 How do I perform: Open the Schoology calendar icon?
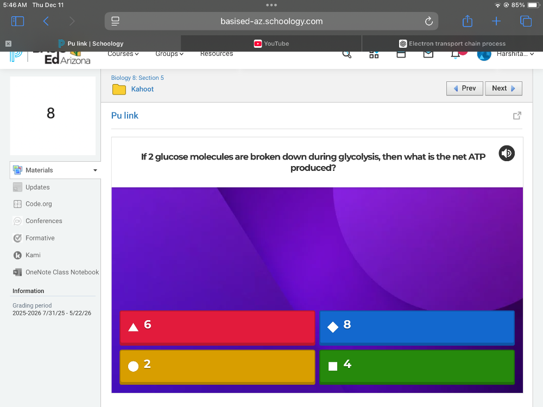(x=401, y=54)
